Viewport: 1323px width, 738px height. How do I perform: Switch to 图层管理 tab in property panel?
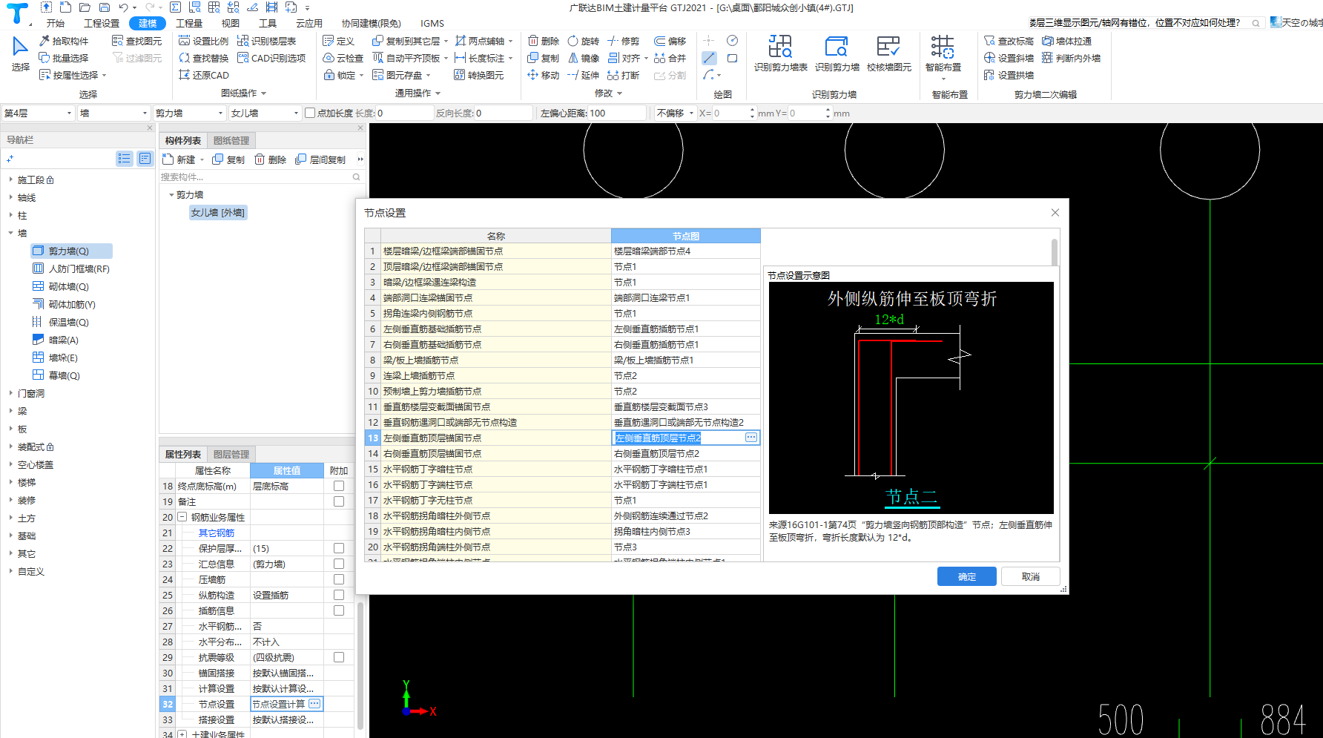pos(231,454)
